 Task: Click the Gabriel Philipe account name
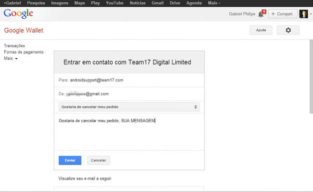coord(242,14)
